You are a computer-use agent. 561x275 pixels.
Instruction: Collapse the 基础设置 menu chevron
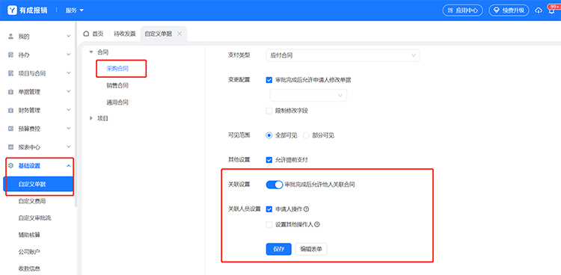[x=69, y=166]
